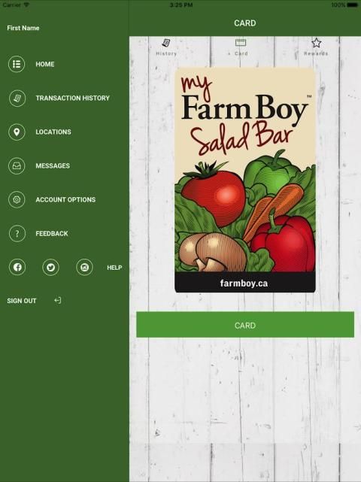Tap the First Name profile label
This screenshot has height=482, width=361.
(23, 28)
